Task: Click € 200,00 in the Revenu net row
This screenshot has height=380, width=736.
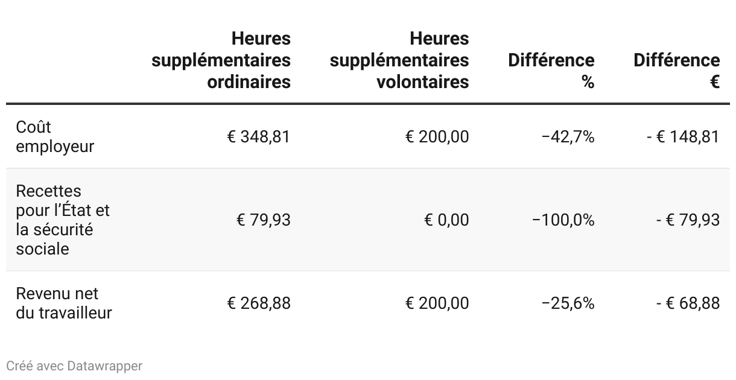Action: pos(437,303)
